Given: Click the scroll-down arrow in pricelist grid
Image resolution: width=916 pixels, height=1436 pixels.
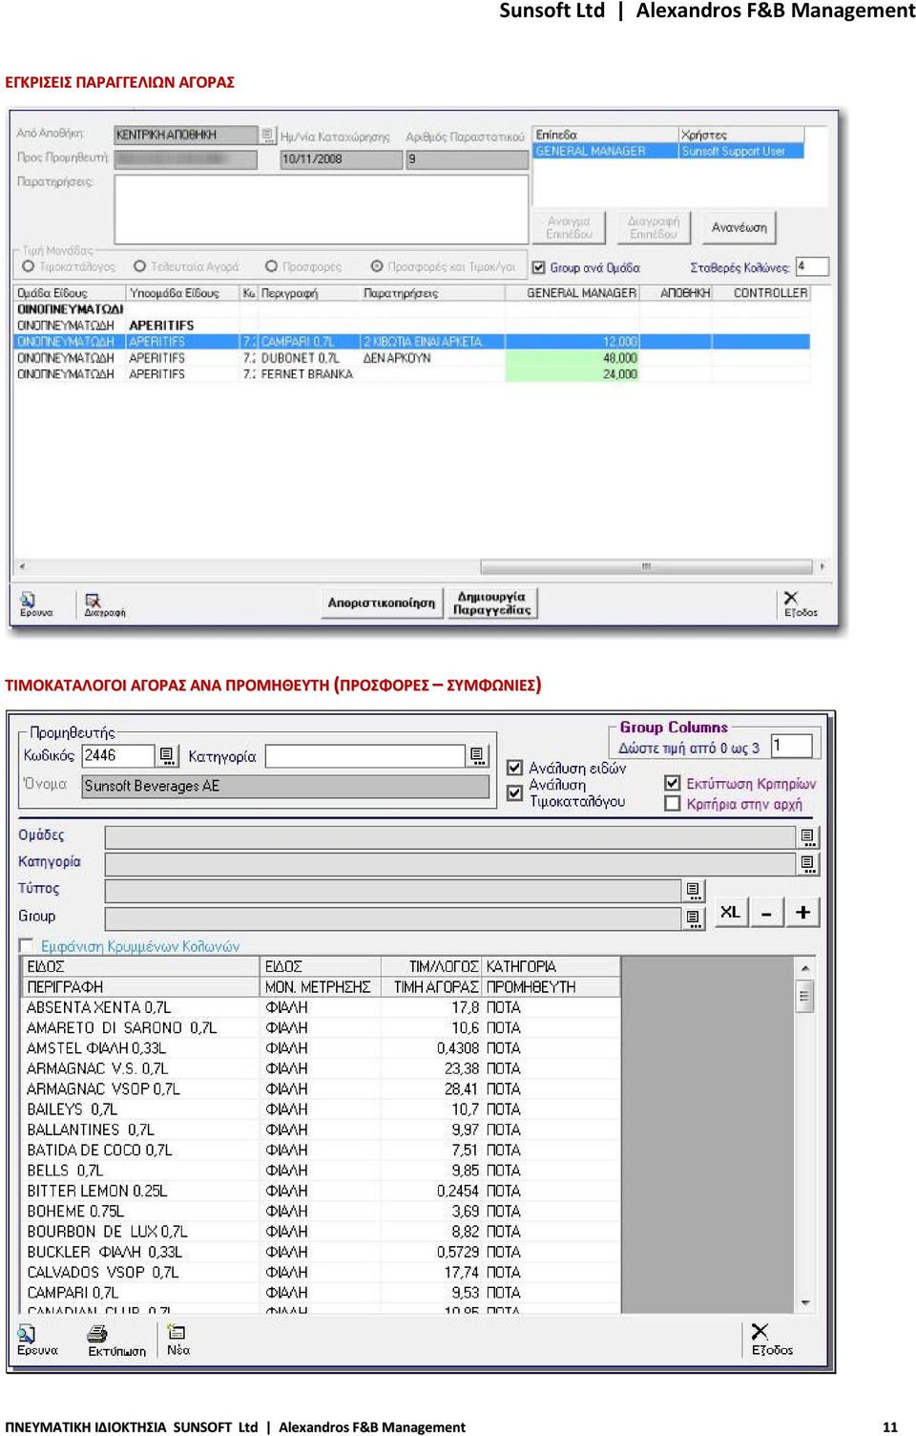Looking at the screenshot, I should click(x=805, y=1303).
